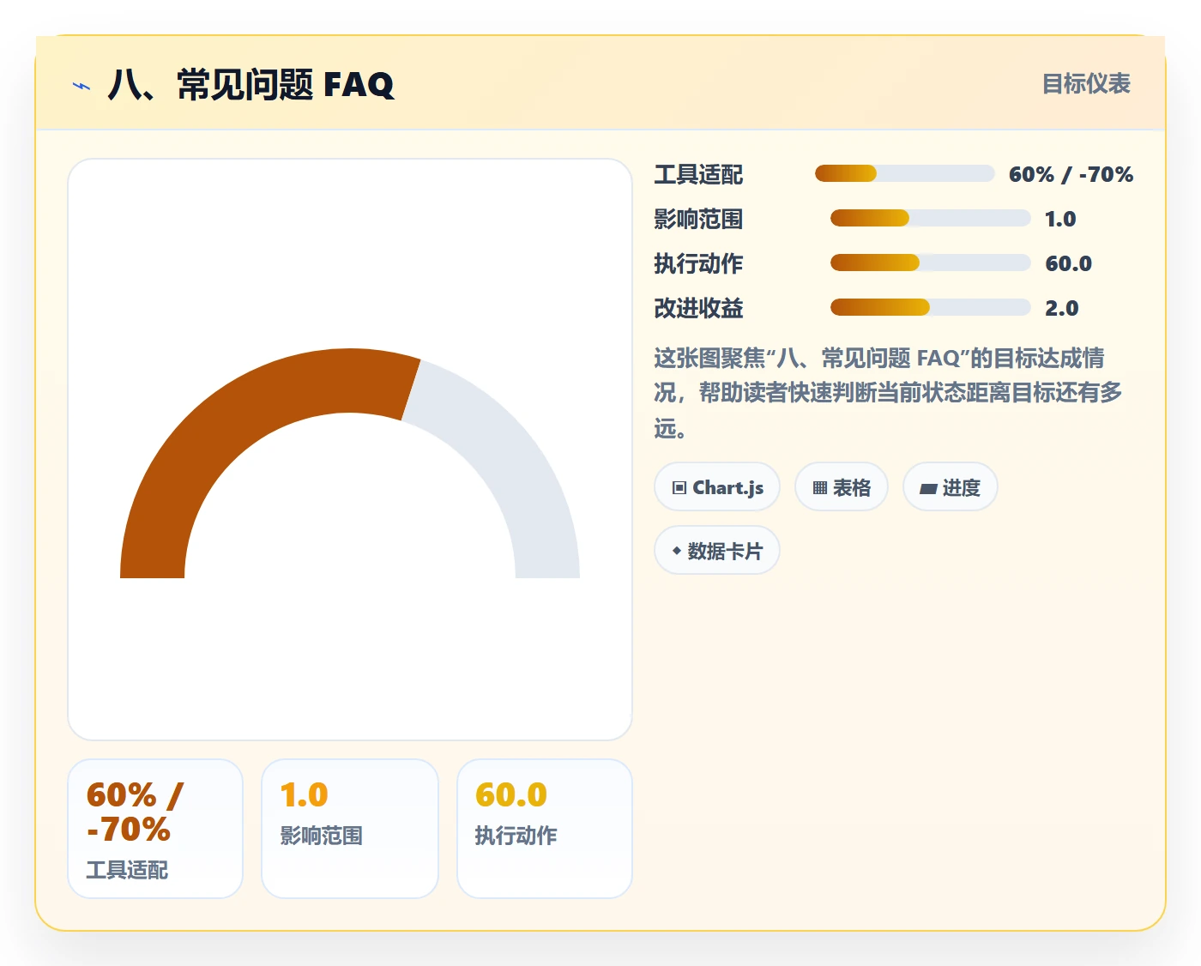Click the 执行动作 progress bar
Screen dimensions: 1201x966
tap(930, 263)
